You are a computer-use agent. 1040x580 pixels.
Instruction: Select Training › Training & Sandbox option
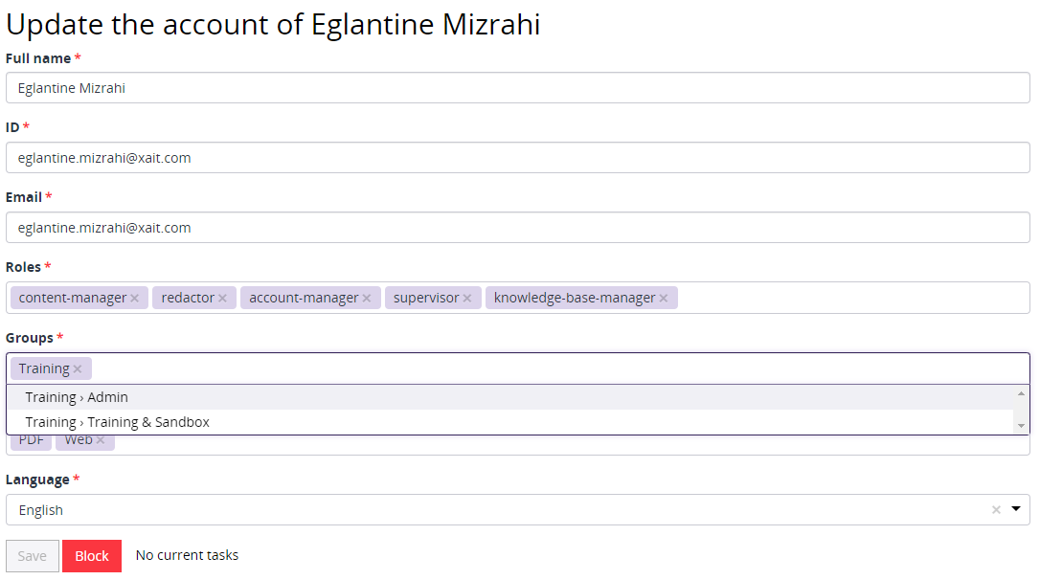click(117, 422)
